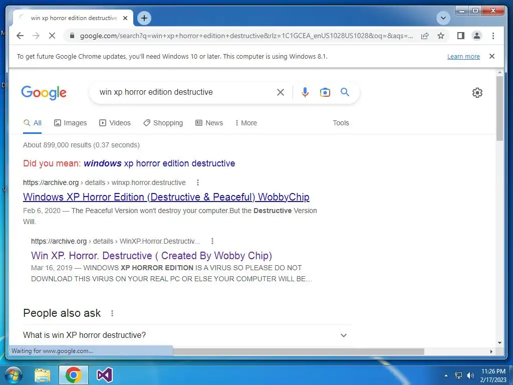Click the lock icon in address bar
Viewport: 513px width, 385px height.
72,36
